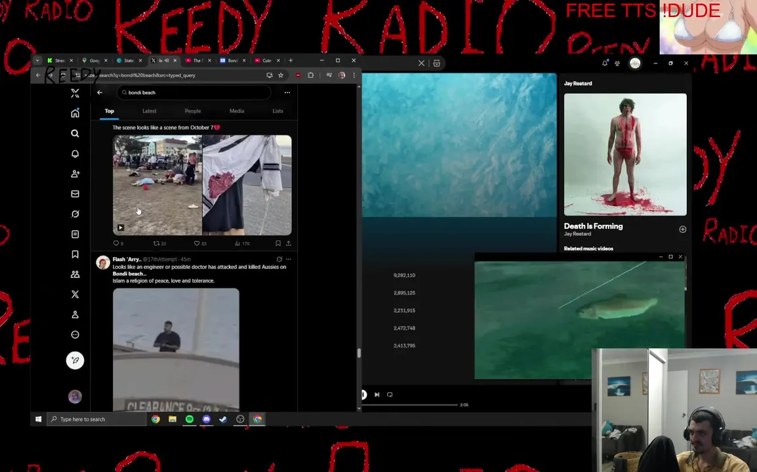Click Chrome profile avatar in toolbar
Viewport: 757px width, 472px height.
[x=342, y=75]
